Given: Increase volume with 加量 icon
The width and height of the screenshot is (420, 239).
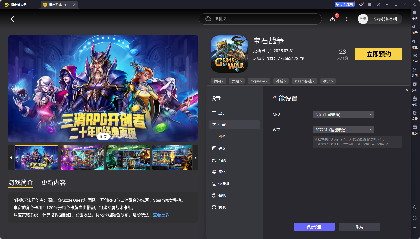Looking at the screenshot, I should point(415,29).
